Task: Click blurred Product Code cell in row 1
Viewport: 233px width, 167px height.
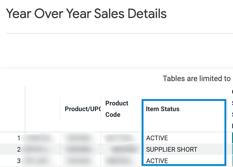Action: [x=121, y=138]
